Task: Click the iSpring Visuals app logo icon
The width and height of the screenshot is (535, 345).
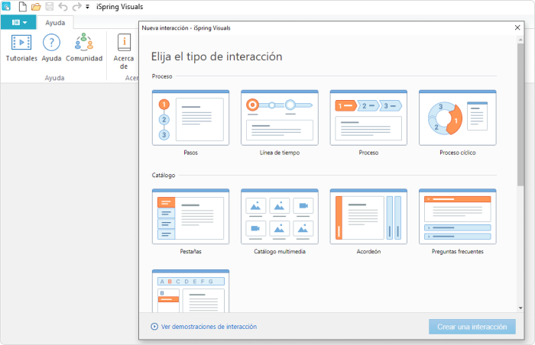Action: pyautogui.click(x=6, y=6)
